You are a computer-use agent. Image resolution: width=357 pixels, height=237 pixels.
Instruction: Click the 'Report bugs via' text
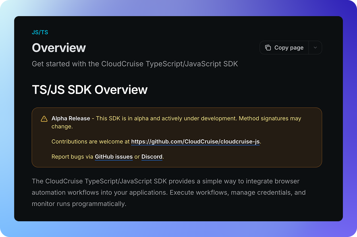pyautogui.click(x=72, y=157)
